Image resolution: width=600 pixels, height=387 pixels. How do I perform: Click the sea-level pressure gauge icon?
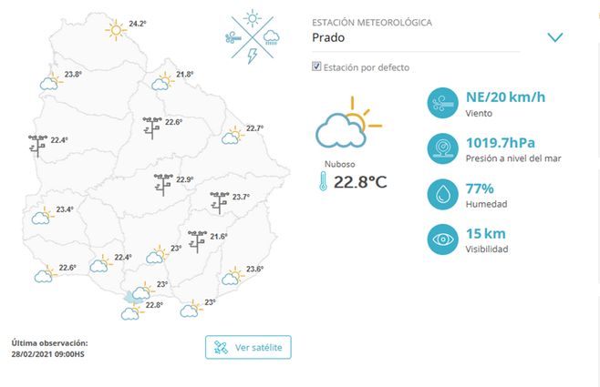point(443,148)
